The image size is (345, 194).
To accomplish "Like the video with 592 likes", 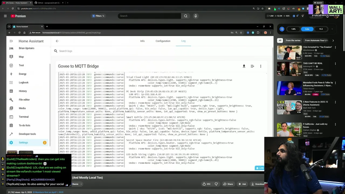I will [x=207, y=184].
